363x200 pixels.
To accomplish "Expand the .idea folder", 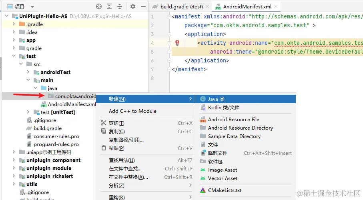I will click(x=14, y=32).
